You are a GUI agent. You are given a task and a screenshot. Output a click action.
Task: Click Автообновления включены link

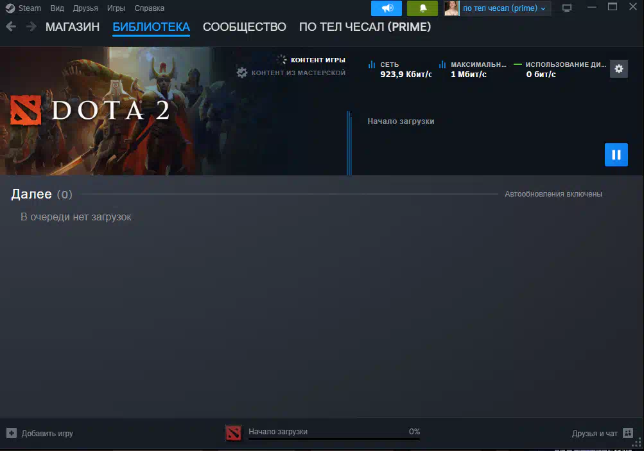click(x=553, y=194)
